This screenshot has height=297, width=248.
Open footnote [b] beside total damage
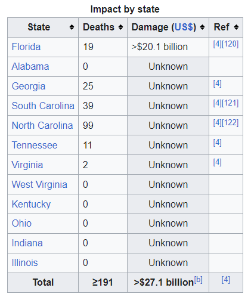coord(199,280)
